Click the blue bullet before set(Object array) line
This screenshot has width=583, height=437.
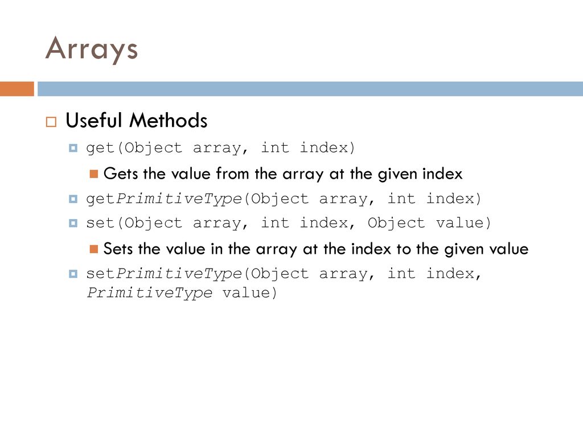tap(73, 223)
